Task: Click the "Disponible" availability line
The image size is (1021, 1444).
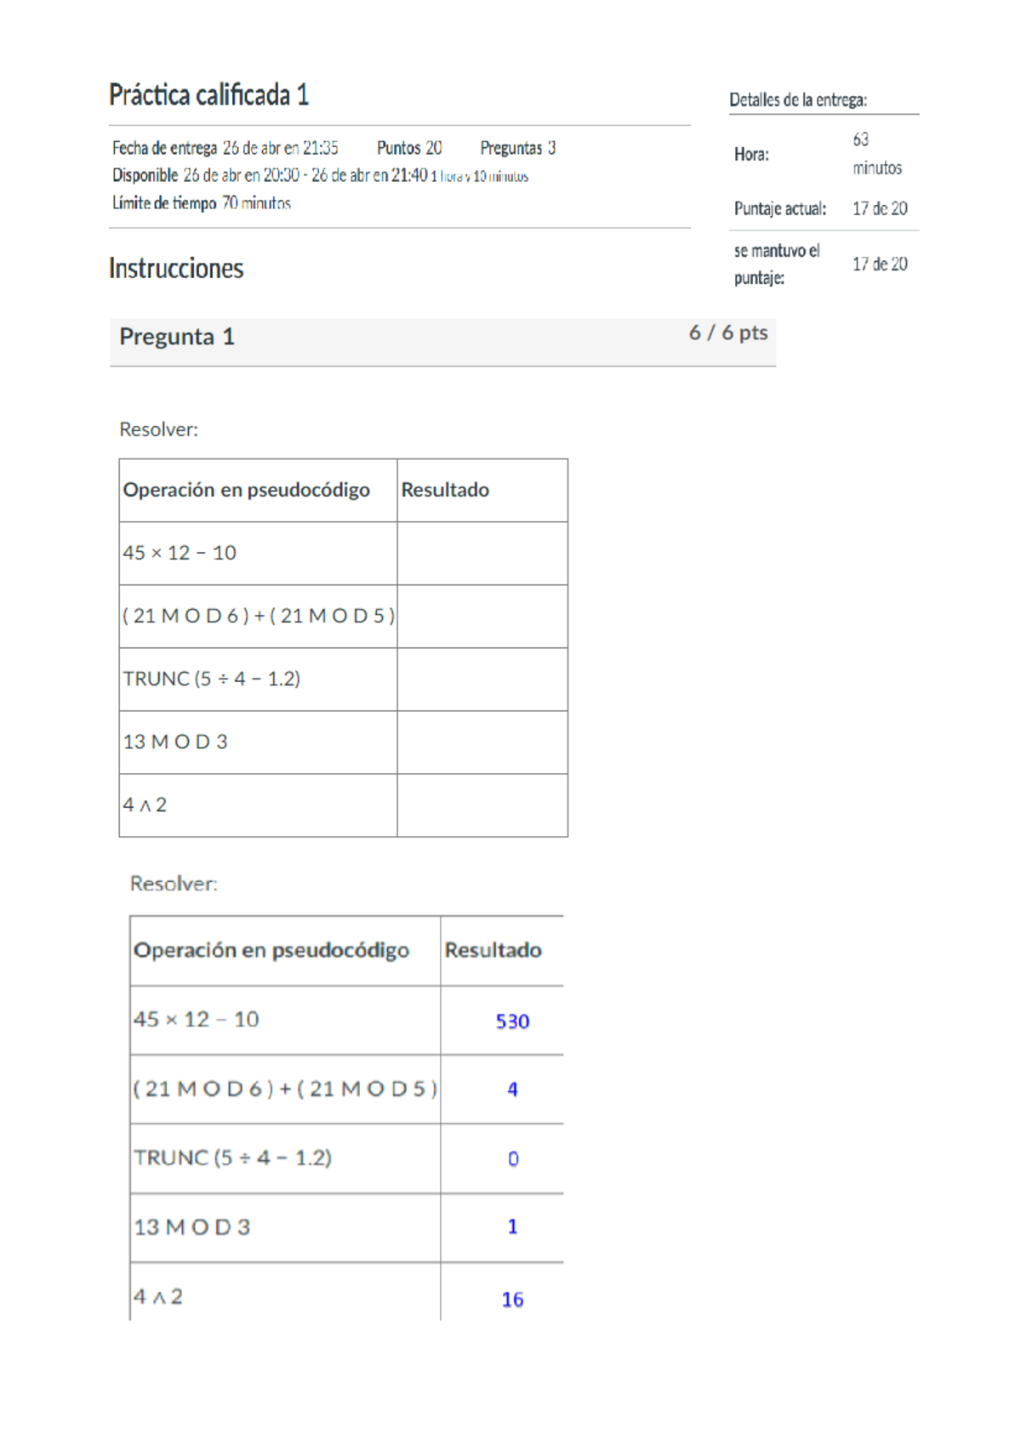Action: (320, 176)
